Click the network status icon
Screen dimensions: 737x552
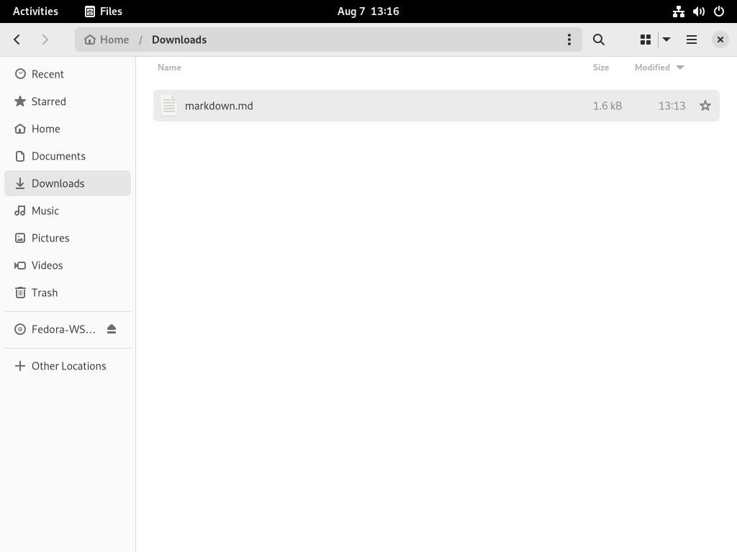pyautogui.click(x=678, y=11)
